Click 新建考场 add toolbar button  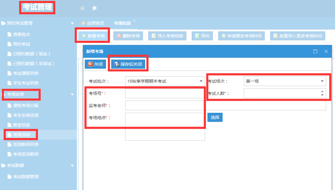pos(93,36)
